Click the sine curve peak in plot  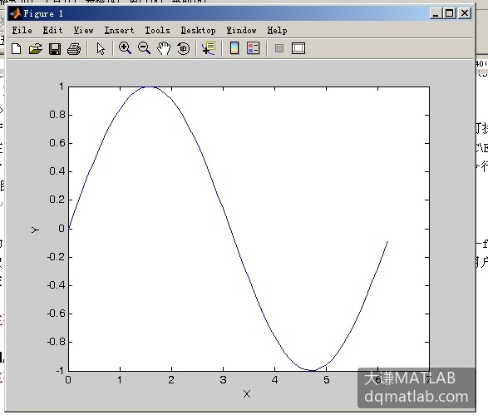coord(150,87)
